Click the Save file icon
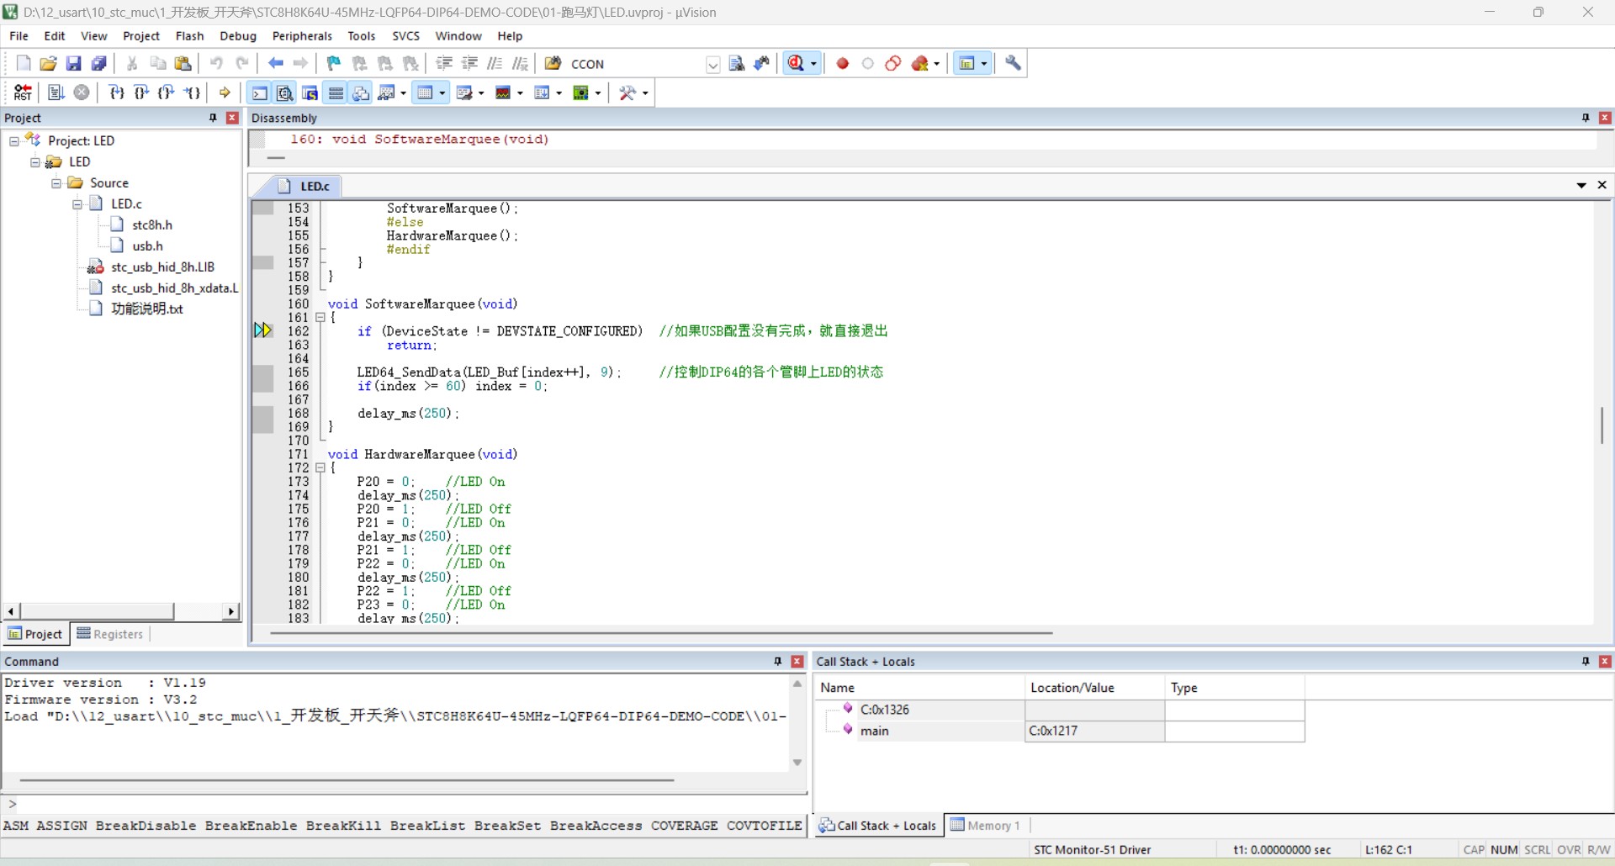This screenshot has width=1615, height=866. point(73,63)
